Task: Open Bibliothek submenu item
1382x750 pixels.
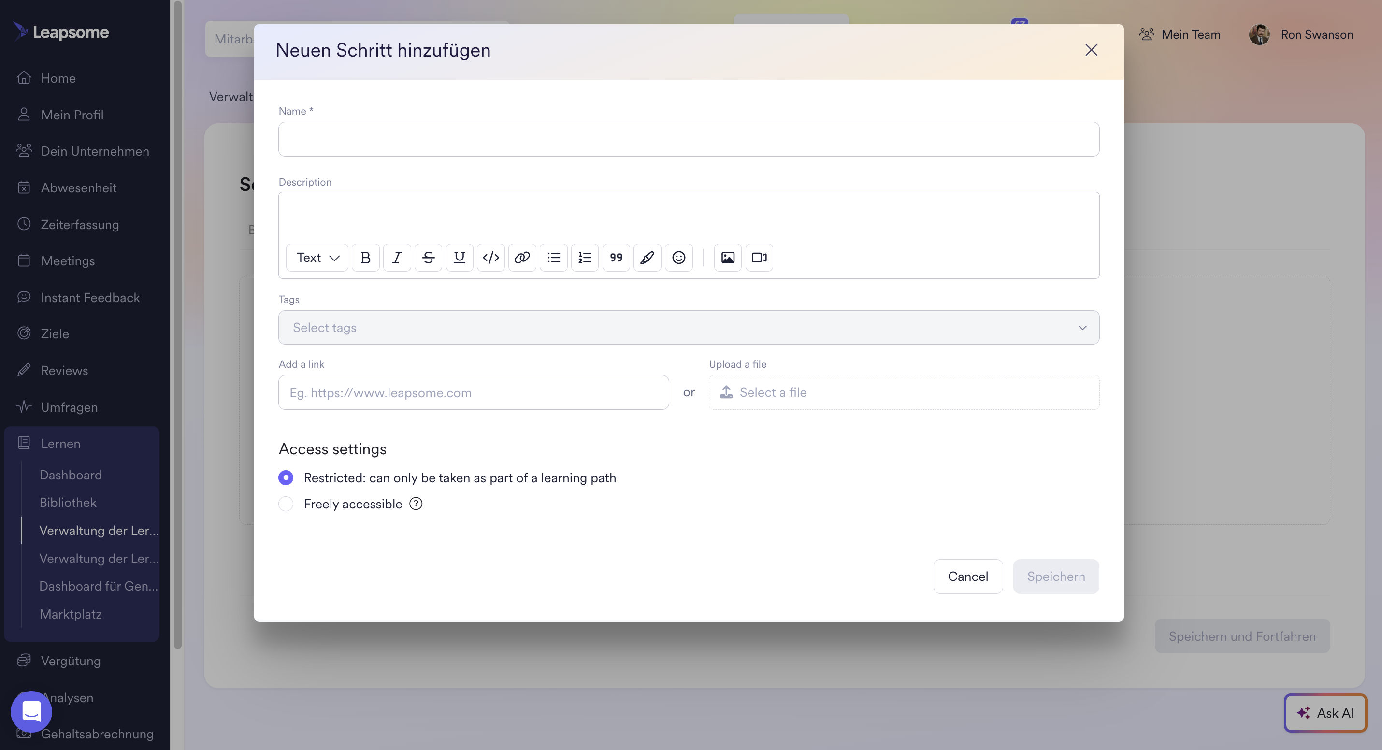Action: [x=68, y=503]
